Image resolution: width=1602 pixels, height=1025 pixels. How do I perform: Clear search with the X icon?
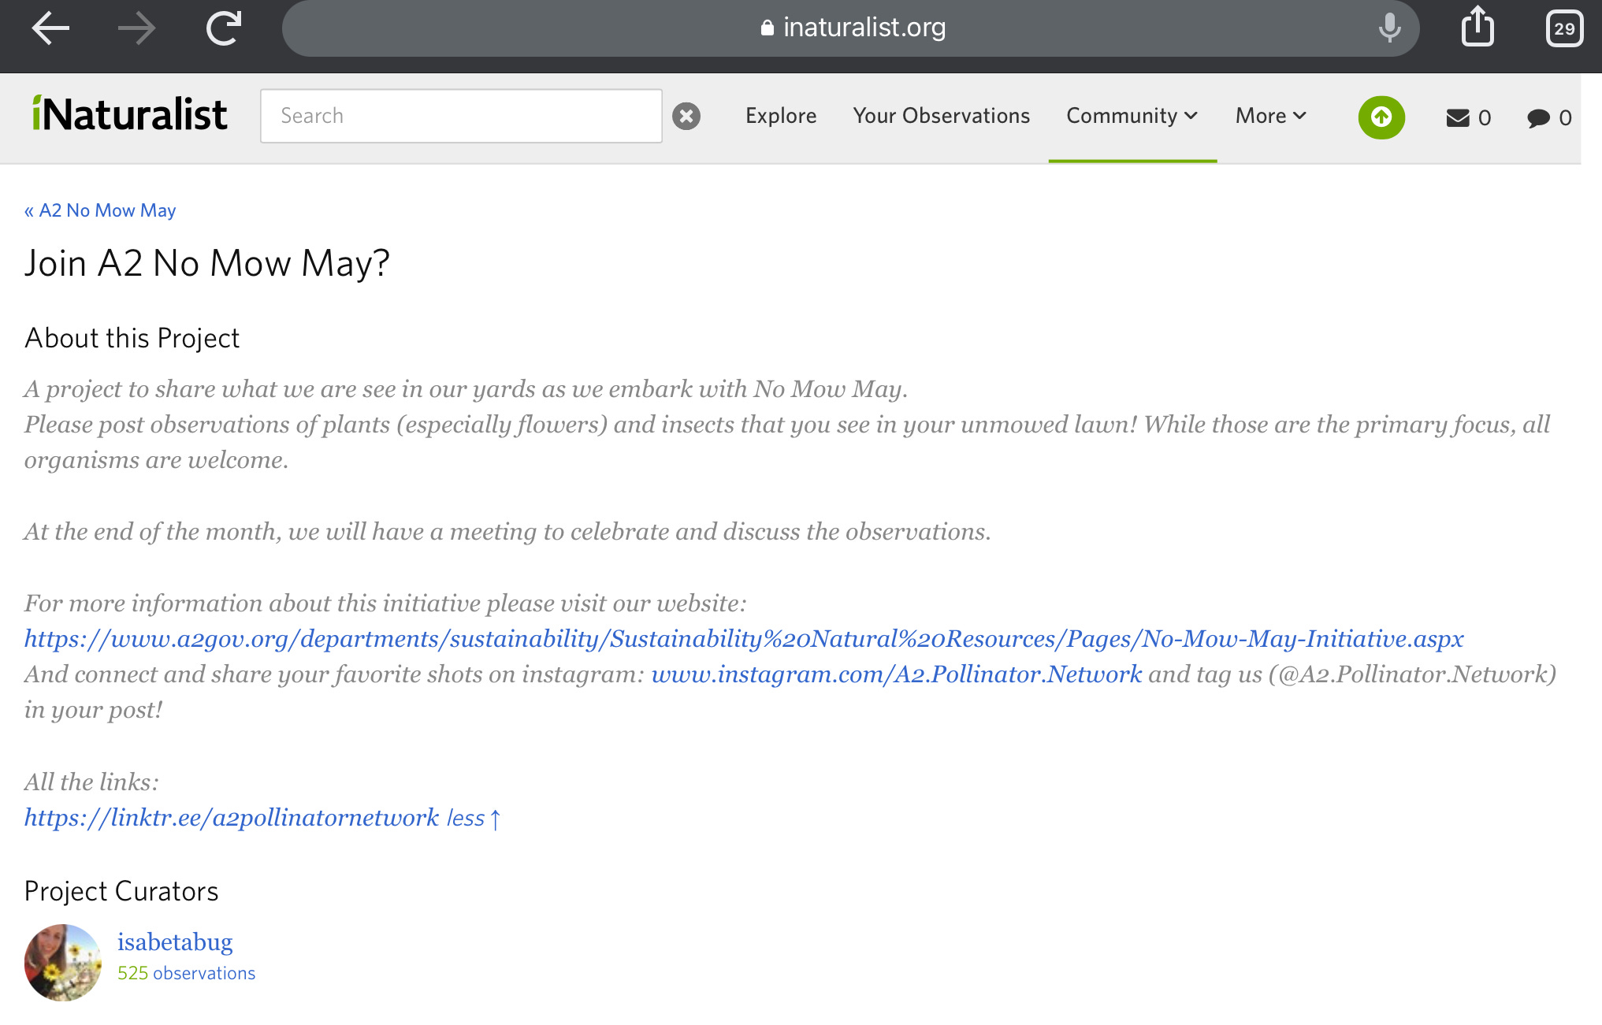pos(686,116)
